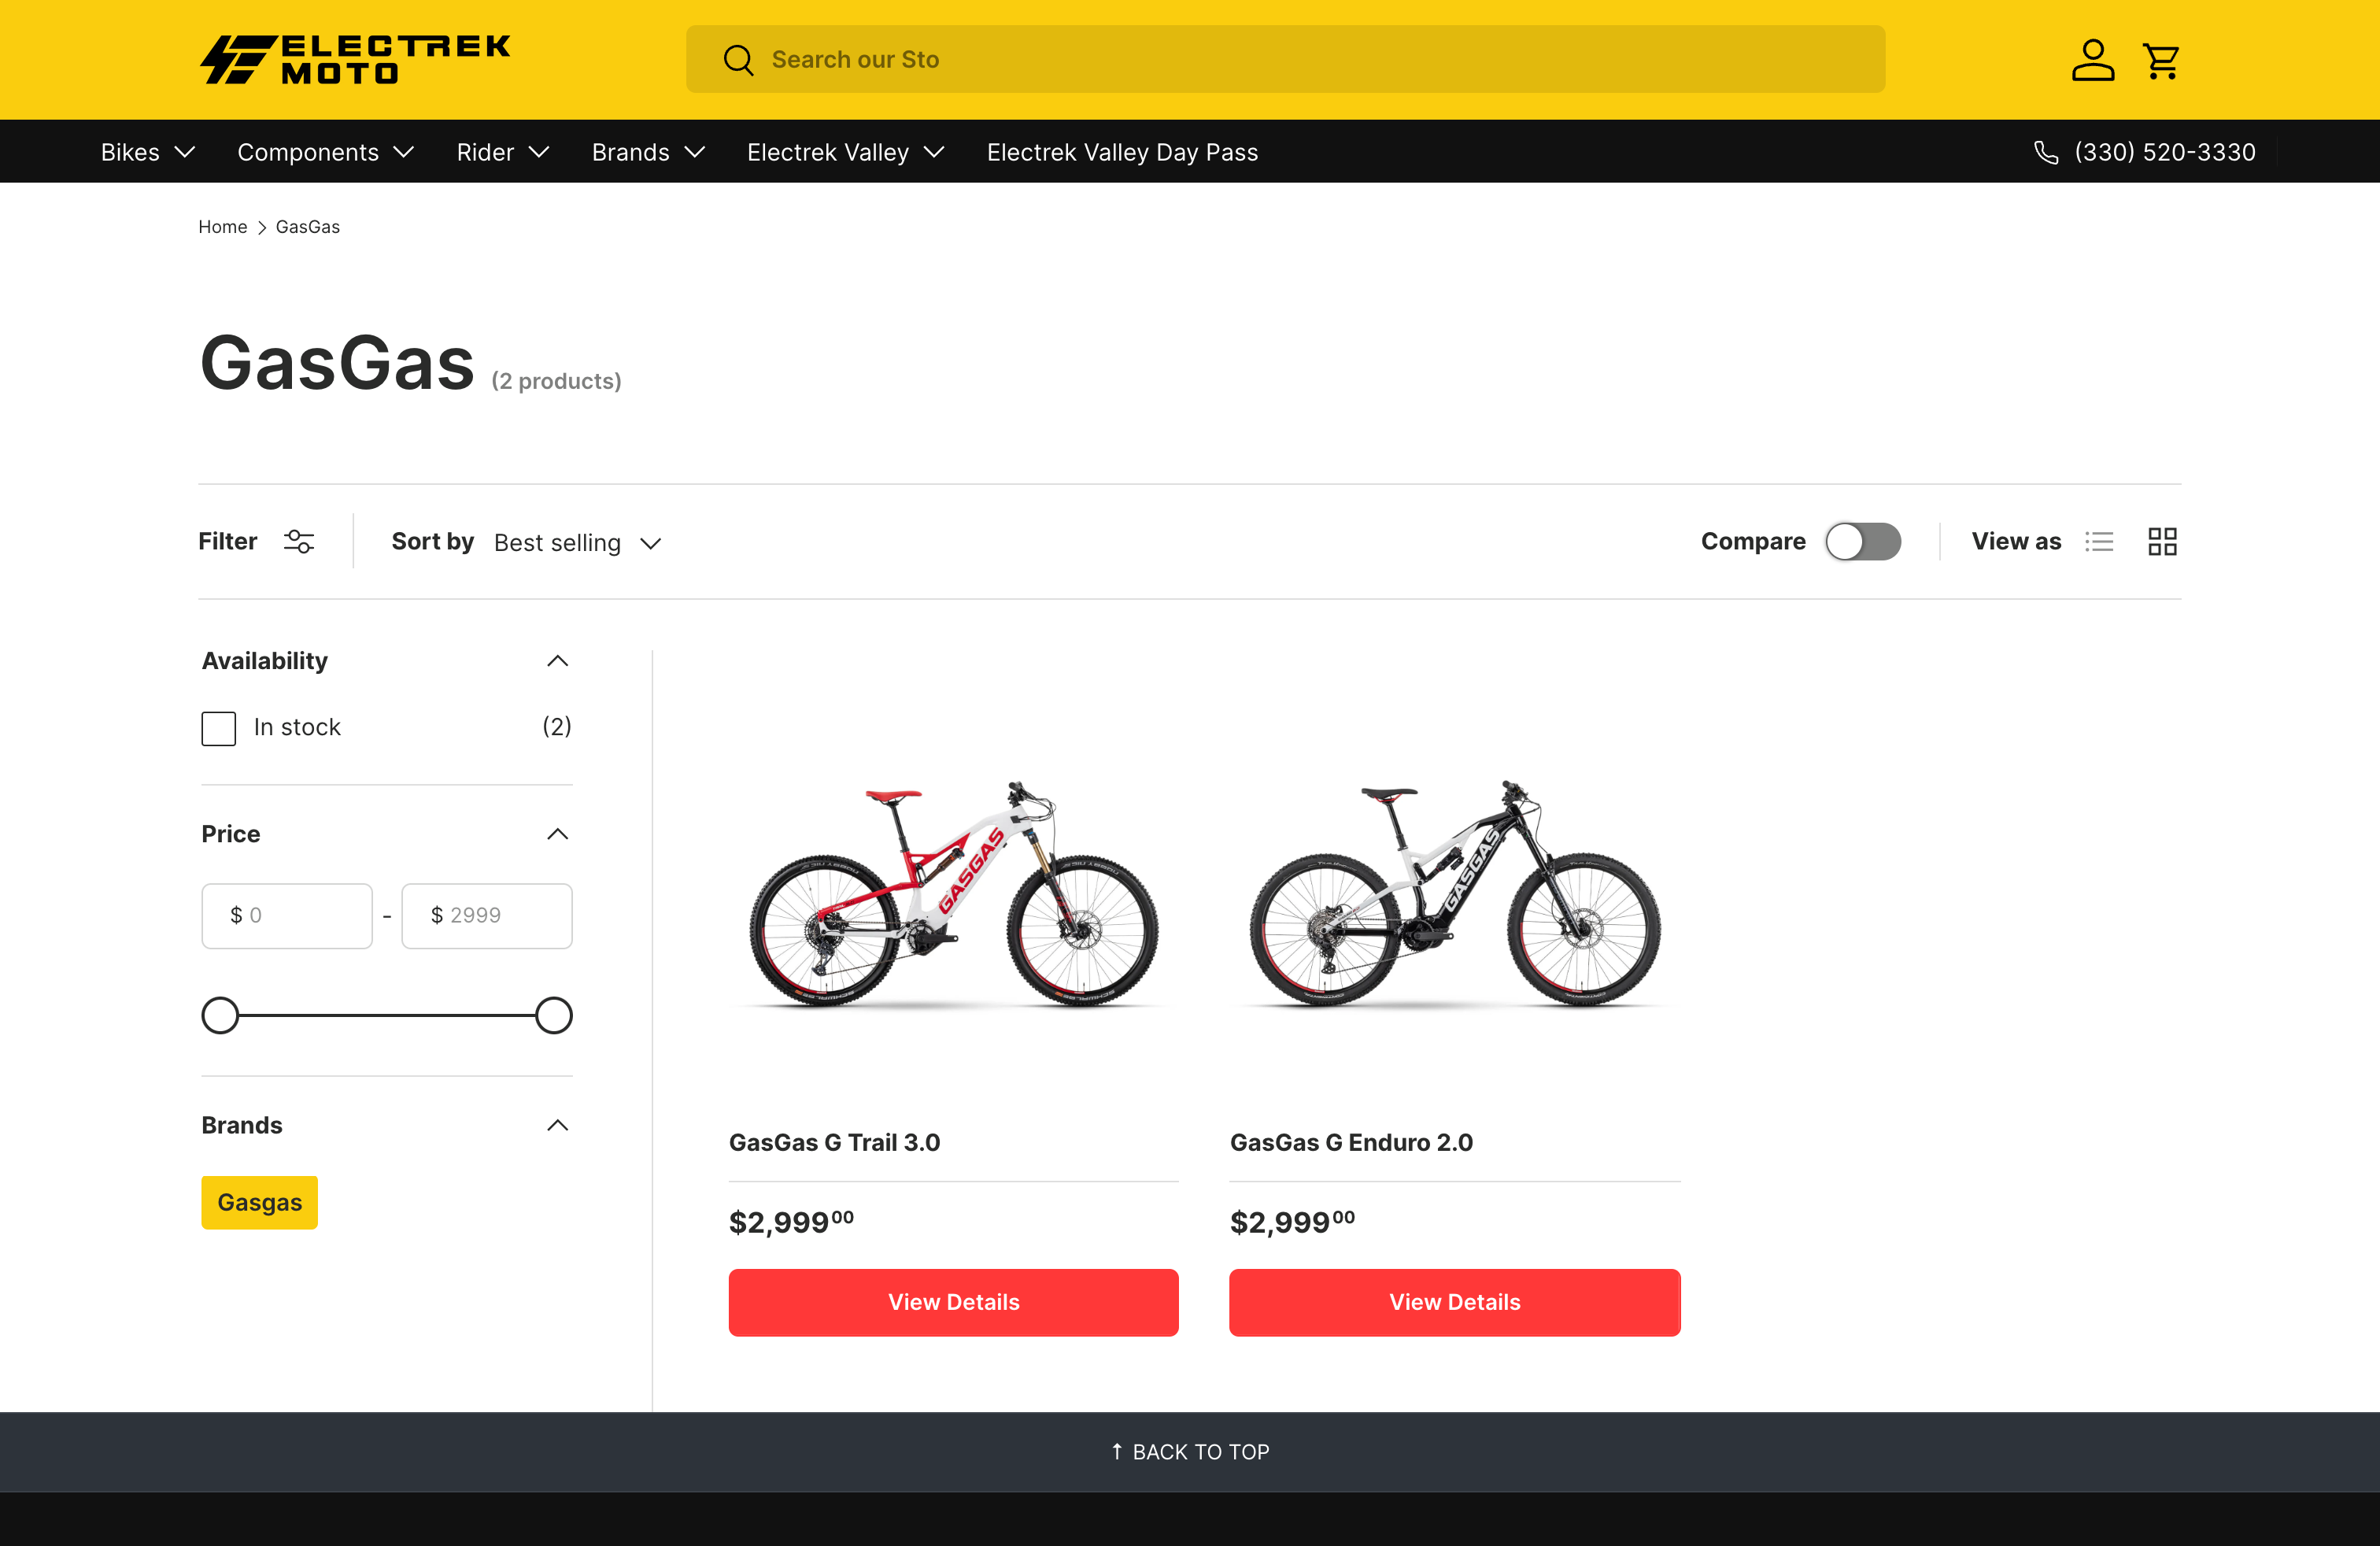Open the Sort by Best selling dropdown

coord(577,543)
